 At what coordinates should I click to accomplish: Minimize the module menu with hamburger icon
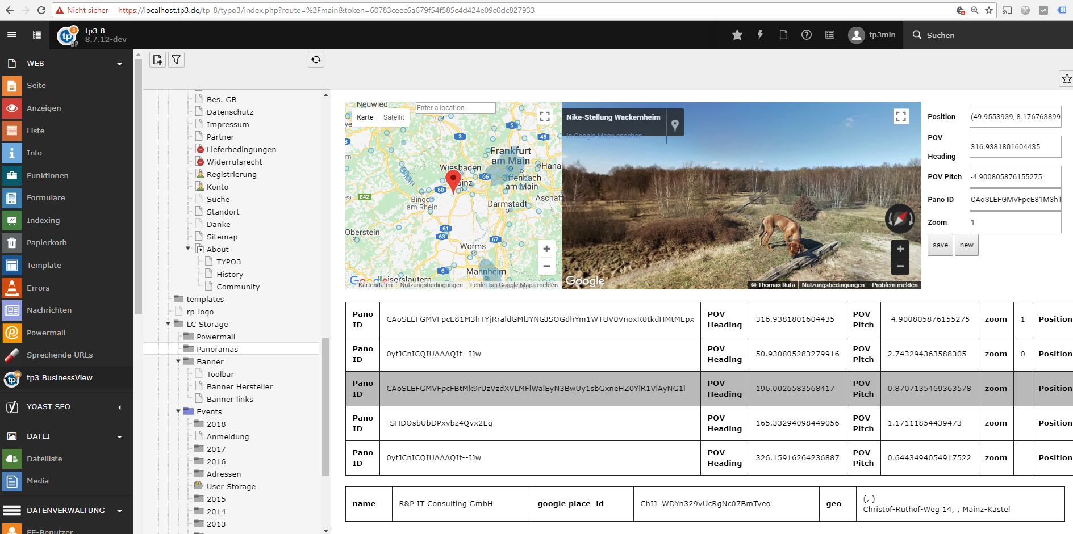[x=12, y=35]
